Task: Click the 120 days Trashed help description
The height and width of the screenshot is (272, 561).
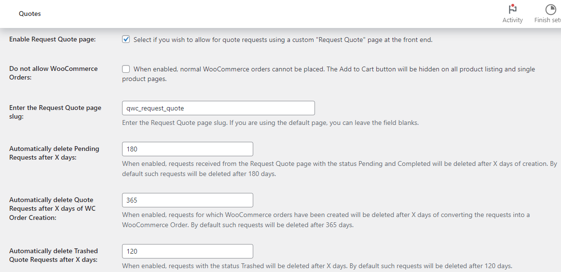Action: click(317, 266)
